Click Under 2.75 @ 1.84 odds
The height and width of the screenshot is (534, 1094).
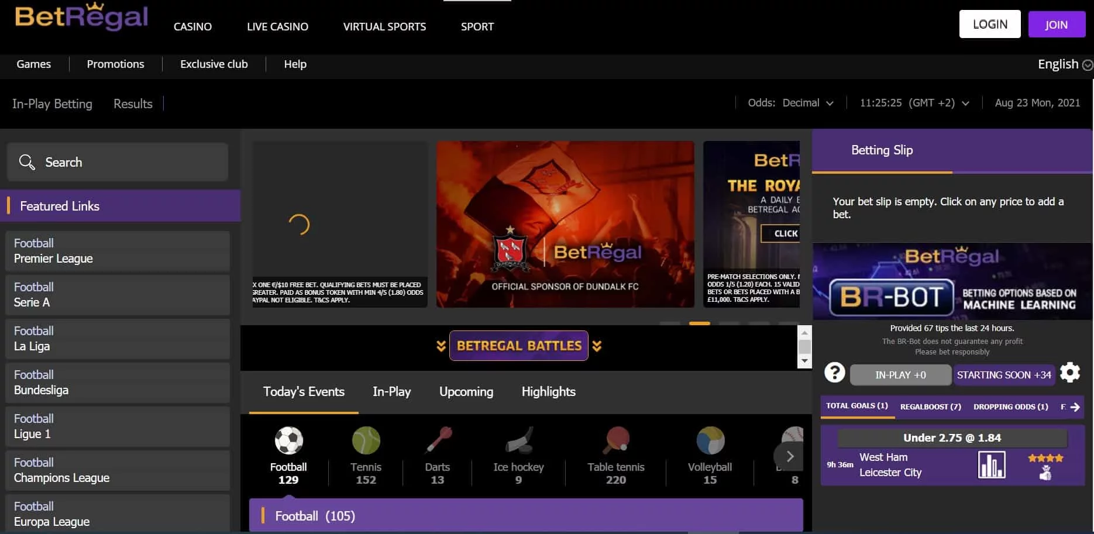[952, 438]
